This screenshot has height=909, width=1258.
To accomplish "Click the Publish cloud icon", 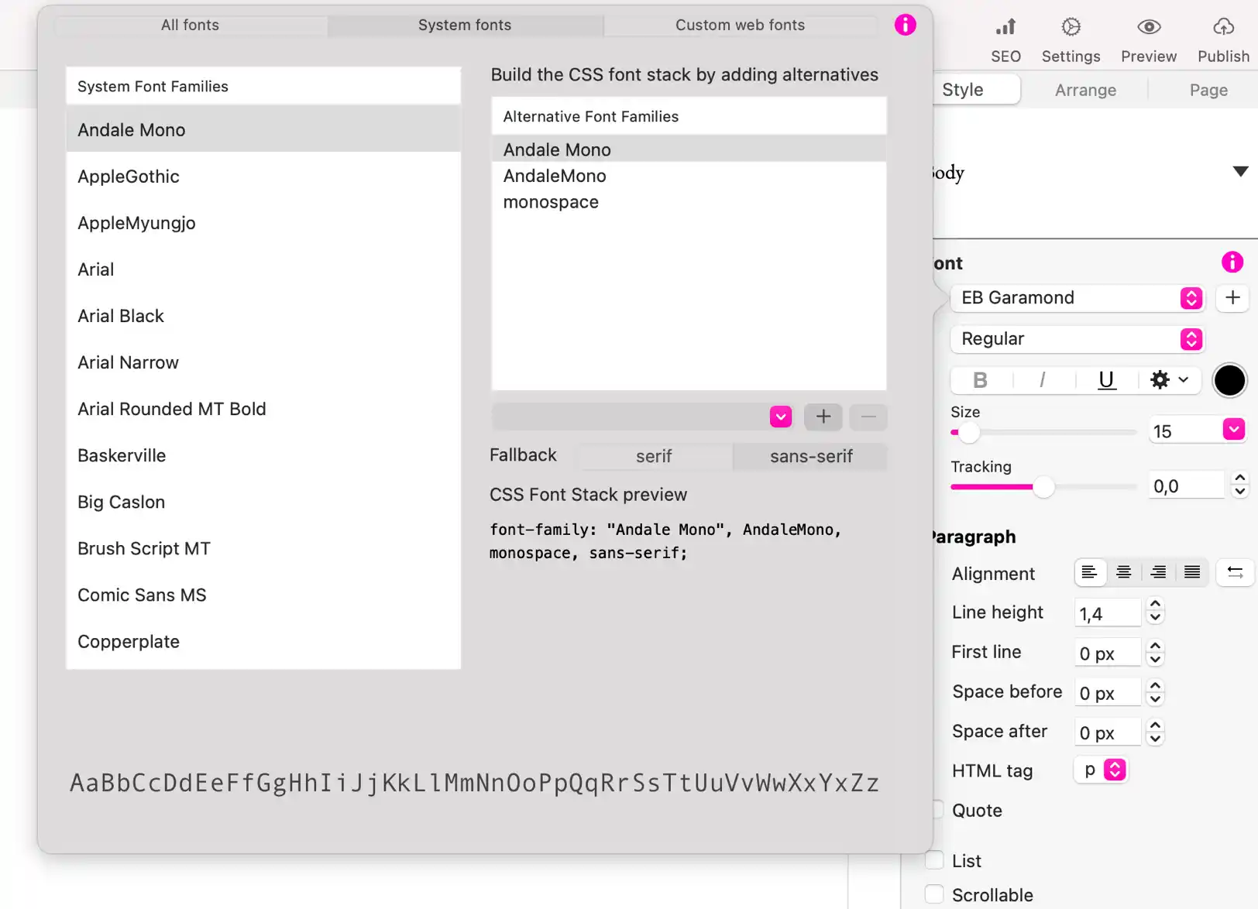I will pyautogui.click(x=1223, y=28).
